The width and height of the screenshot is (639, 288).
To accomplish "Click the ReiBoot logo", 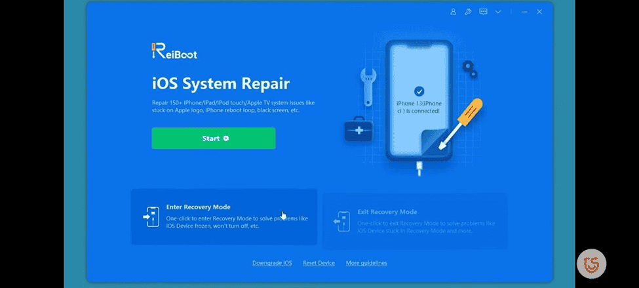I will (x=174, y=51).
